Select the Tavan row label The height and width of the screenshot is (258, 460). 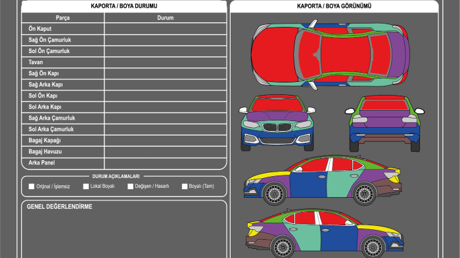(x=35, y=62)
